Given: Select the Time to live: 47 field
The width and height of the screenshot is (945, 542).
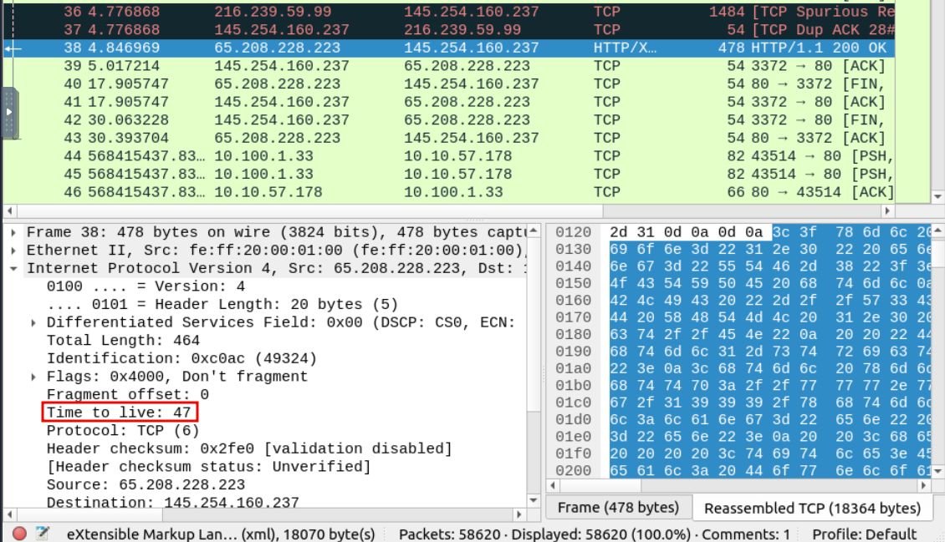Looking at the screenshot, I should click(x=120, y=413).
